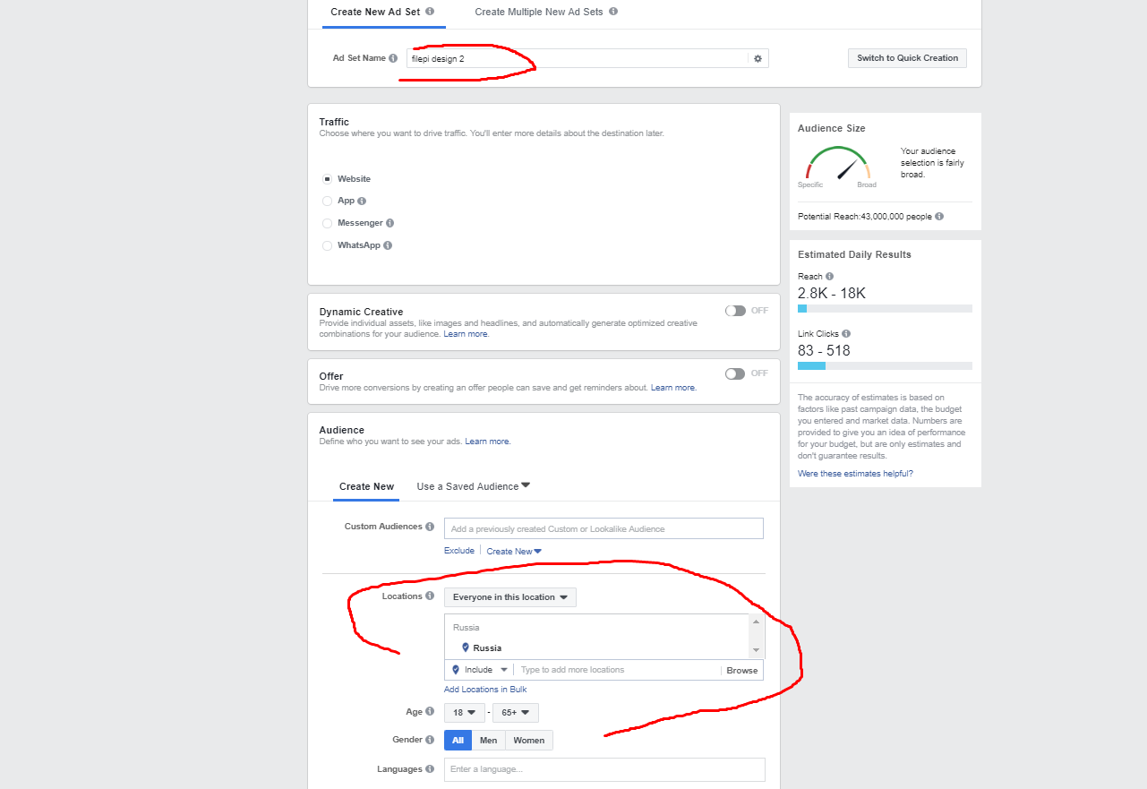Click info icon next to Ad Set Name
The height and width of the screenshot is (789, 1147).
393,58
